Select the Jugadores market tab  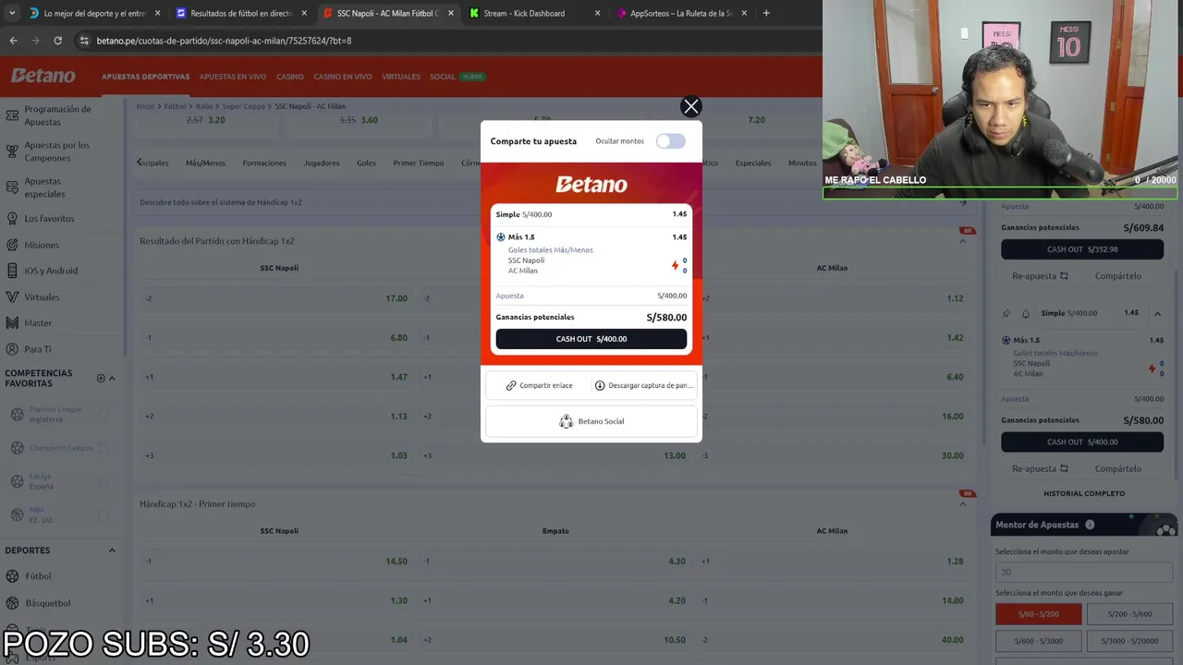[x=322, y=163]
